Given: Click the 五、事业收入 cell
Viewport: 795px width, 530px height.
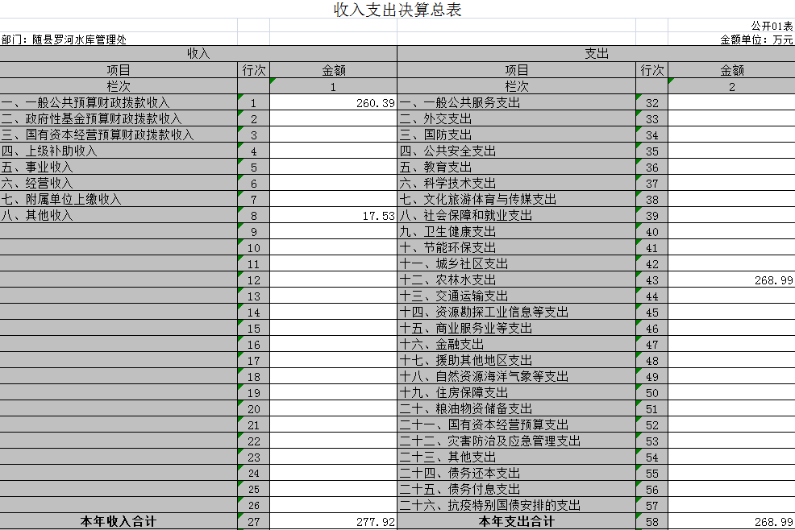Looking at the screenshot, I should pyautogui.click(x=119, y=168).
